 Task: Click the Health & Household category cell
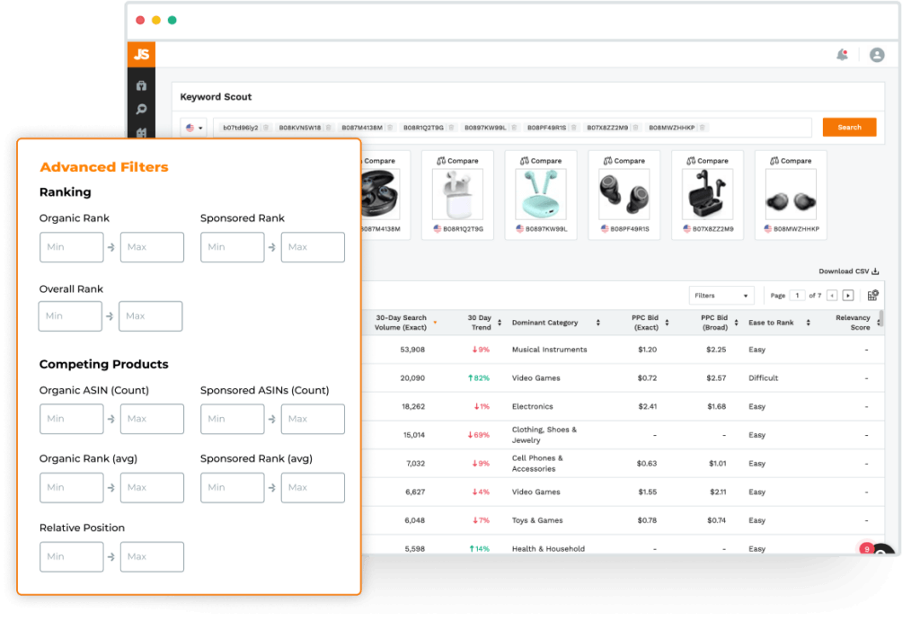pyautogui.click(x=548, y=549)
